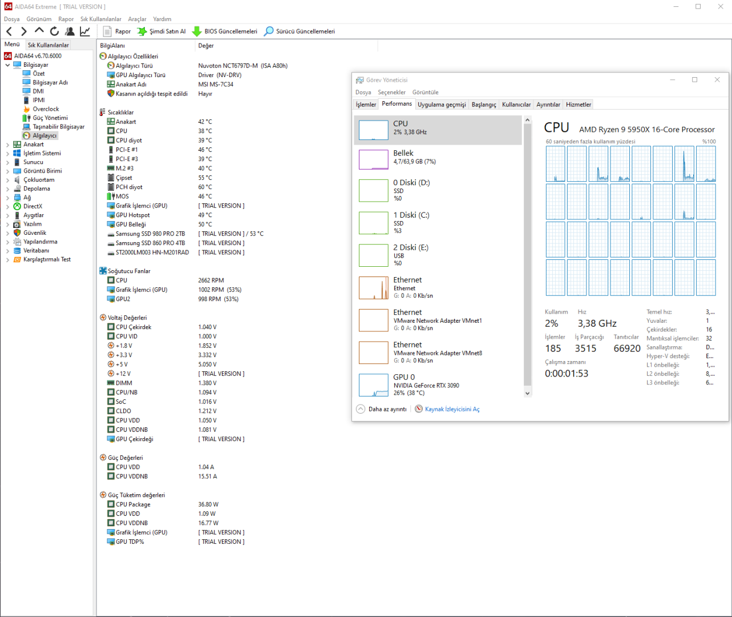732x617 pixels.
Task: Click the Back arrow in AIDA64 toolbar
Action: [x=9, y=31]
